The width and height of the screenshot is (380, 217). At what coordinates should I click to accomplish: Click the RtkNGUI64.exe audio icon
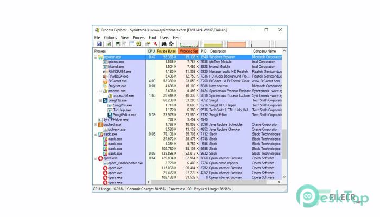[x=105, y=72]
